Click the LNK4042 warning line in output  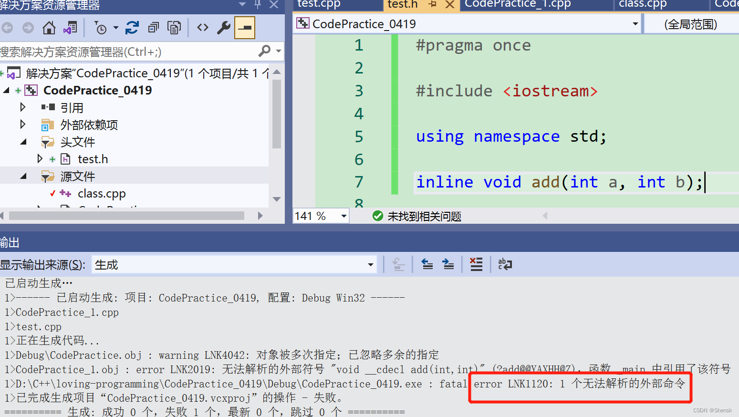[x=222, y=355]
